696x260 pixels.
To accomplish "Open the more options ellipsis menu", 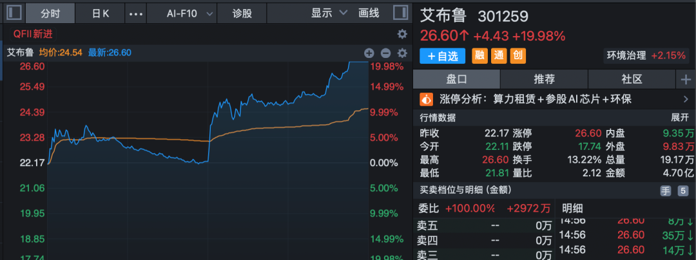I will click(x=136, y=14).
